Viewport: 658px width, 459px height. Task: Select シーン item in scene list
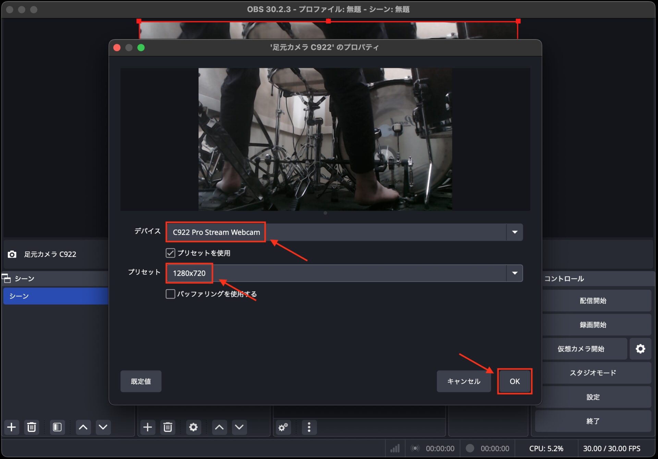coord(56,296)
